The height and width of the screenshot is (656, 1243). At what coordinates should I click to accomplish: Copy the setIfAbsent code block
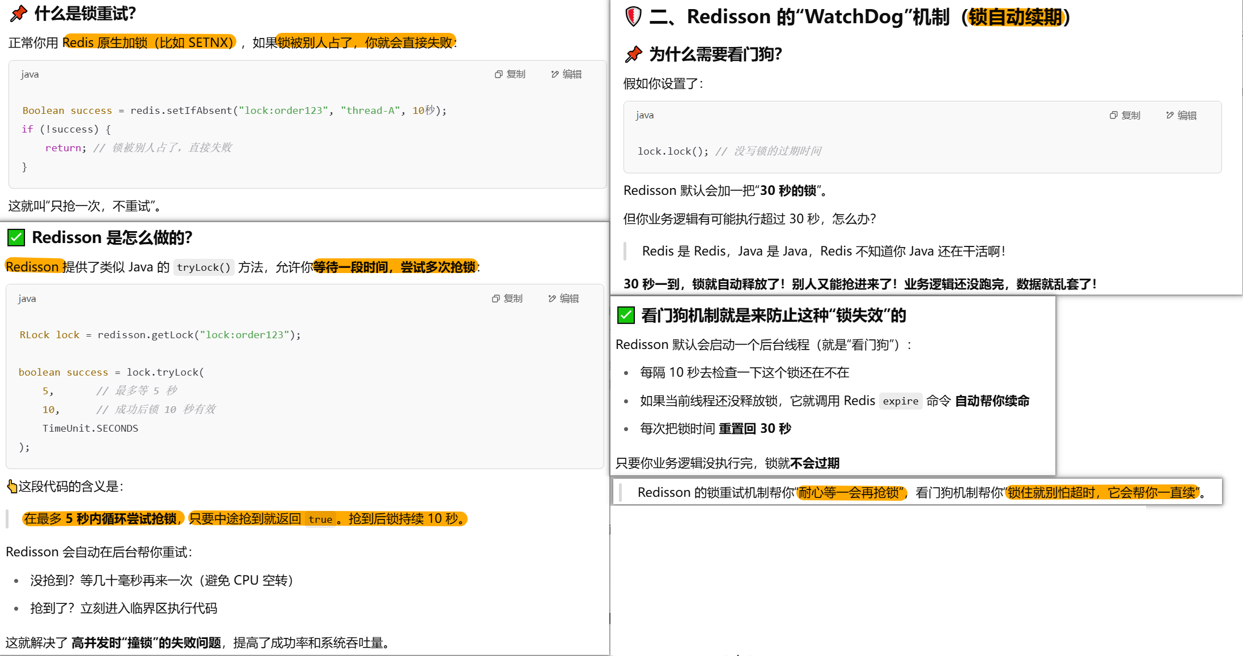pos(510,74)
